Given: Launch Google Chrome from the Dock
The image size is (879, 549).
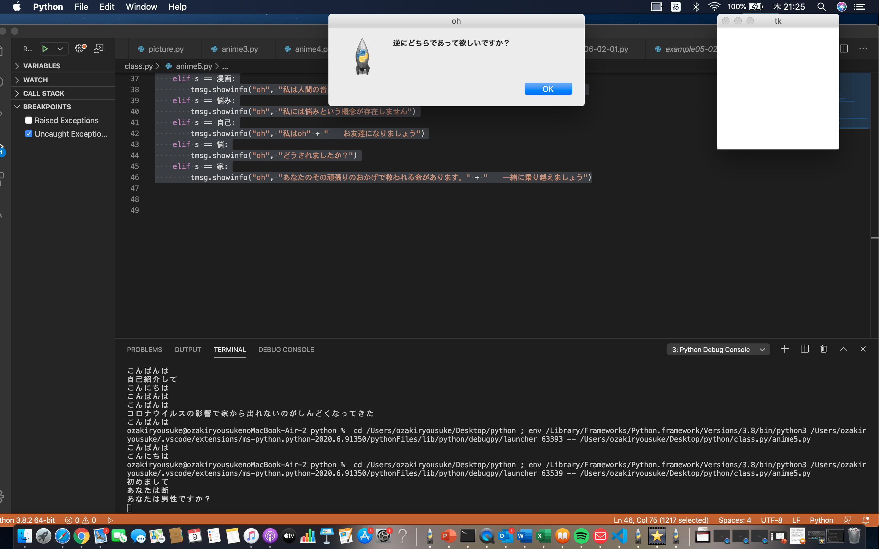Looking at the screenshot, I should coord(81,536).
